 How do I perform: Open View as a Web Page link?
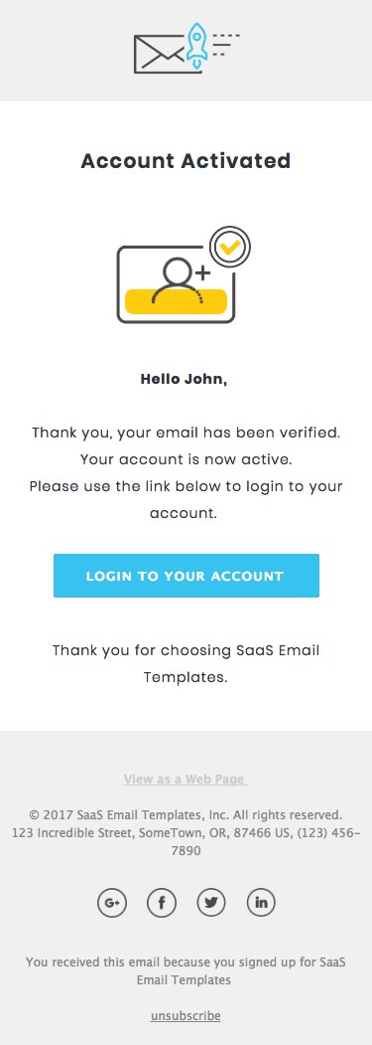[x=186, y=780]
